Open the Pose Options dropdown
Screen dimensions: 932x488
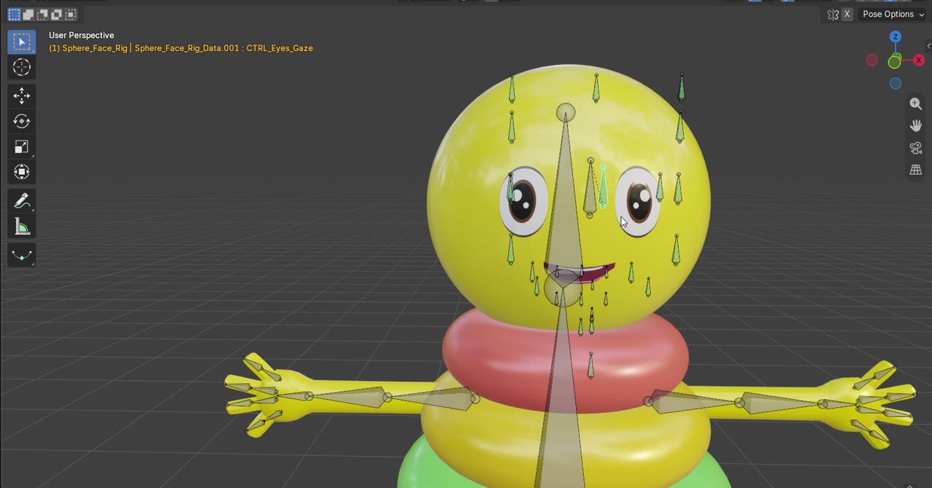click(x=893, y=14)
